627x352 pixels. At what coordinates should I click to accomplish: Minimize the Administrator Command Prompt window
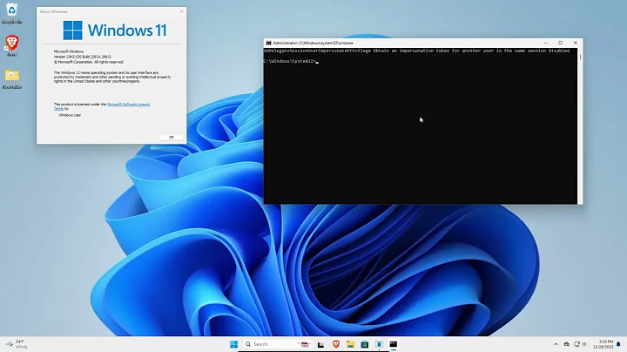545,43
